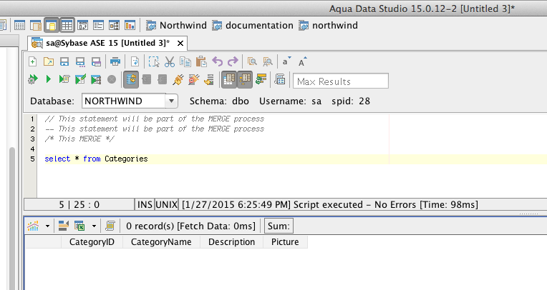Image resolution: width=547 pixels, height=290 pixels.
Task: Click the Disconnect plug icon
Action: [x=194, y=79]
